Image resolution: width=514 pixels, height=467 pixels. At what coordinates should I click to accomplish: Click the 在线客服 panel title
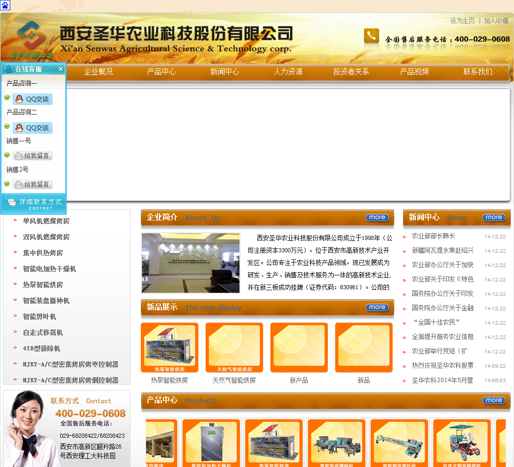[28, 69]
